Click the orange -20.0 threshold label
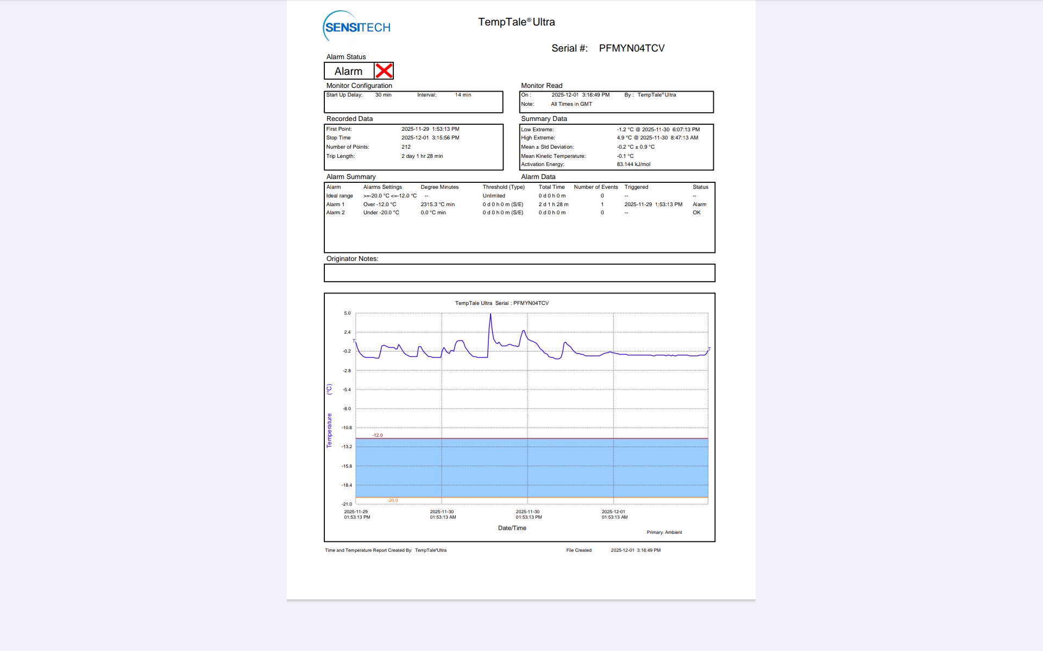The width and height of the screenshot is (1043, 651). 393,500
